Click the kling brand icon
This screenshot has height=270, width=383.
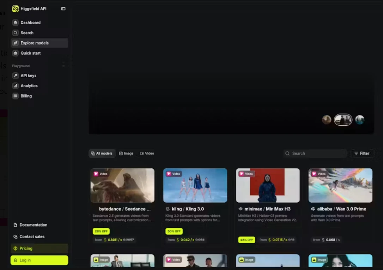[x=168, y=209]
